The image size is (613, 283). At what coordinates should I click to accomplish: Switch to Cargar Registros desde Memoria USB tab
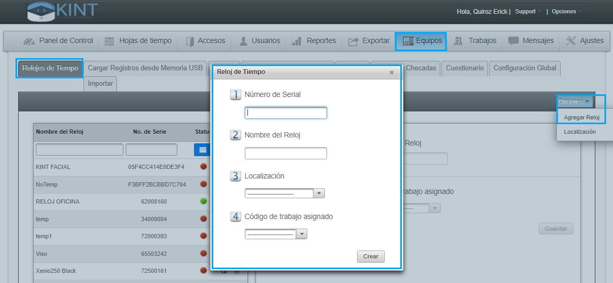(145, 68)
